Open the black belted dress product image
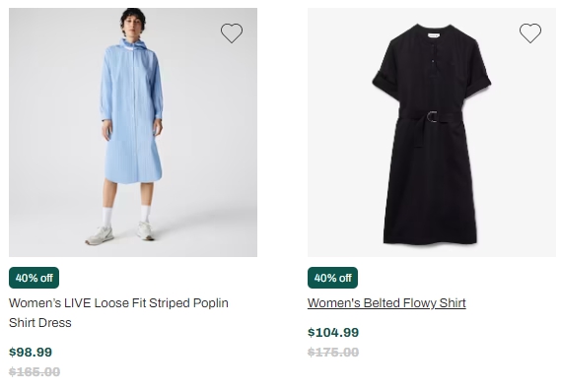561x390 pixels. click(432, 132)
